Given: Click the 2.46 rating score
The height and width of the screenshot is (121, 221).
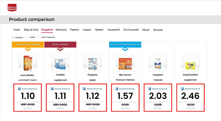Looking at the screenshot, I should click(x=190, y=96).
